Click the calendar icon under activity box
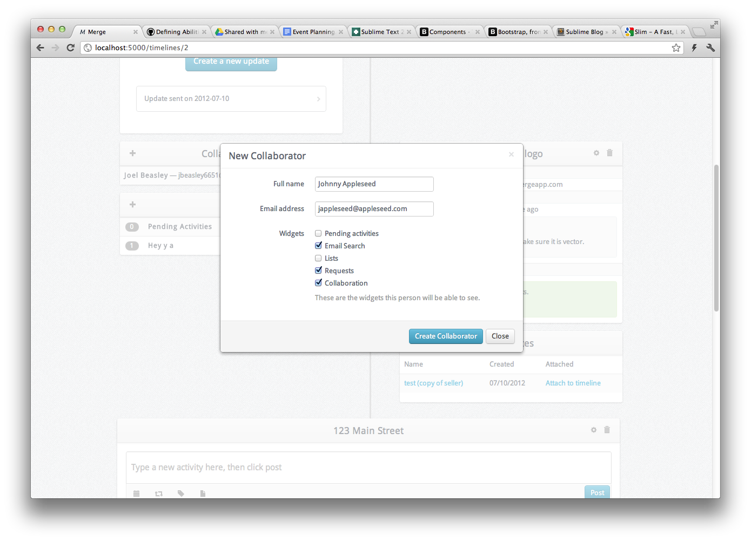 pos(137,493)
